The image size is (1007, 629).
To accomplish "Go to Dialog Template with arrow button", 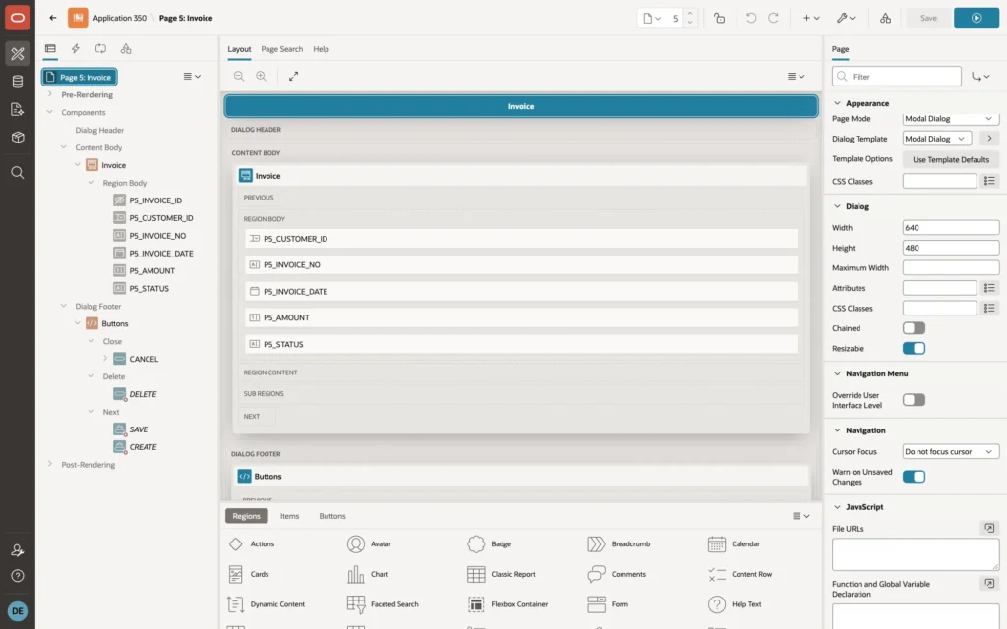I will tap(989, 139).
